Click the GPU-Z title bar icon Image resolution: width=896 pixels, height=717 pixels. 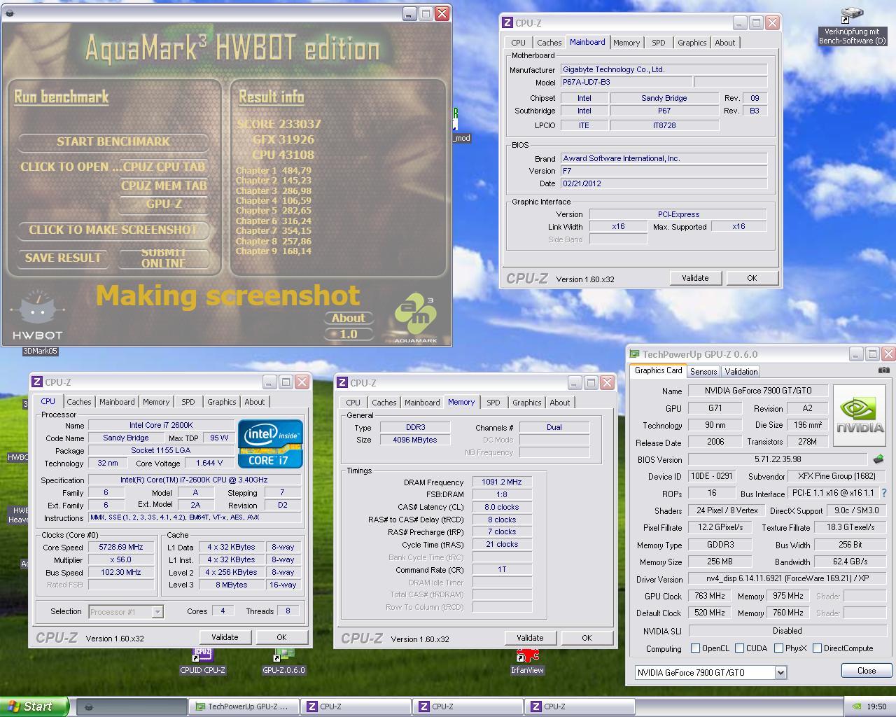tap(634, 354)
